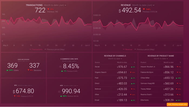The width and height of the screenshot is (189, 107).
Task: Click the green up arrow beside 24% Users
Action: pos(8,70)
